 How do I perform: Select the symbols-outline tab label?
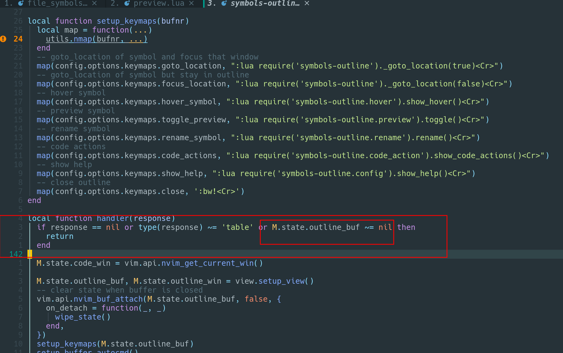[265, 3]
